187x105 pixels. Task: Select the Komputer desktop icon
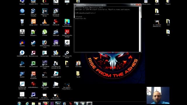click(22, 2)
